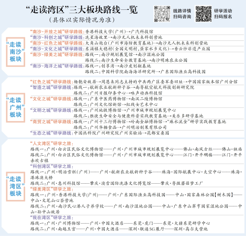Click '广东中医药博物馆' in 文化之城 路线一
Viewport: 246px width, 236px height.
(x=108, y=99)
